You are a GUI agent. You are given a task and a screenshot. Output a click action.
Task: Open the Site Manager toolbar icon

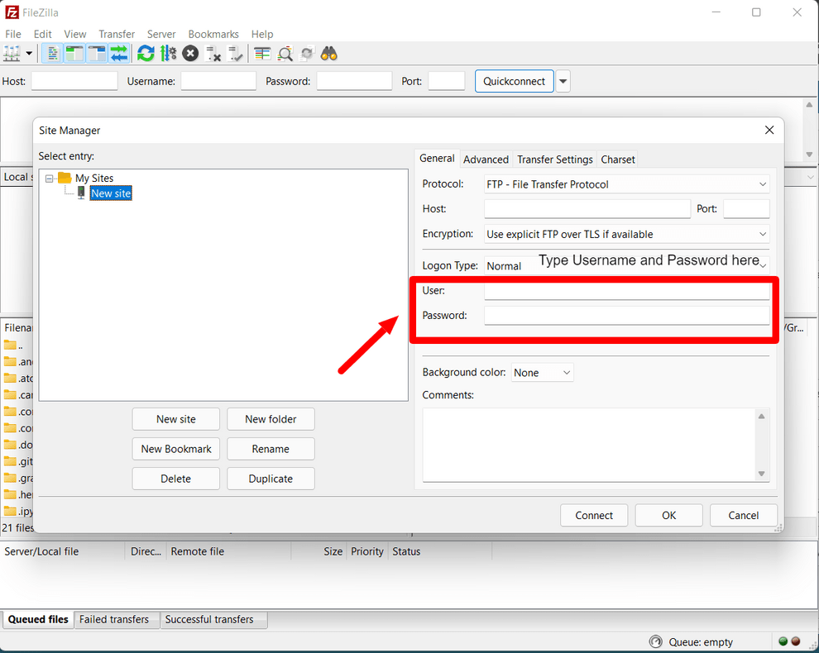(12, 53)
